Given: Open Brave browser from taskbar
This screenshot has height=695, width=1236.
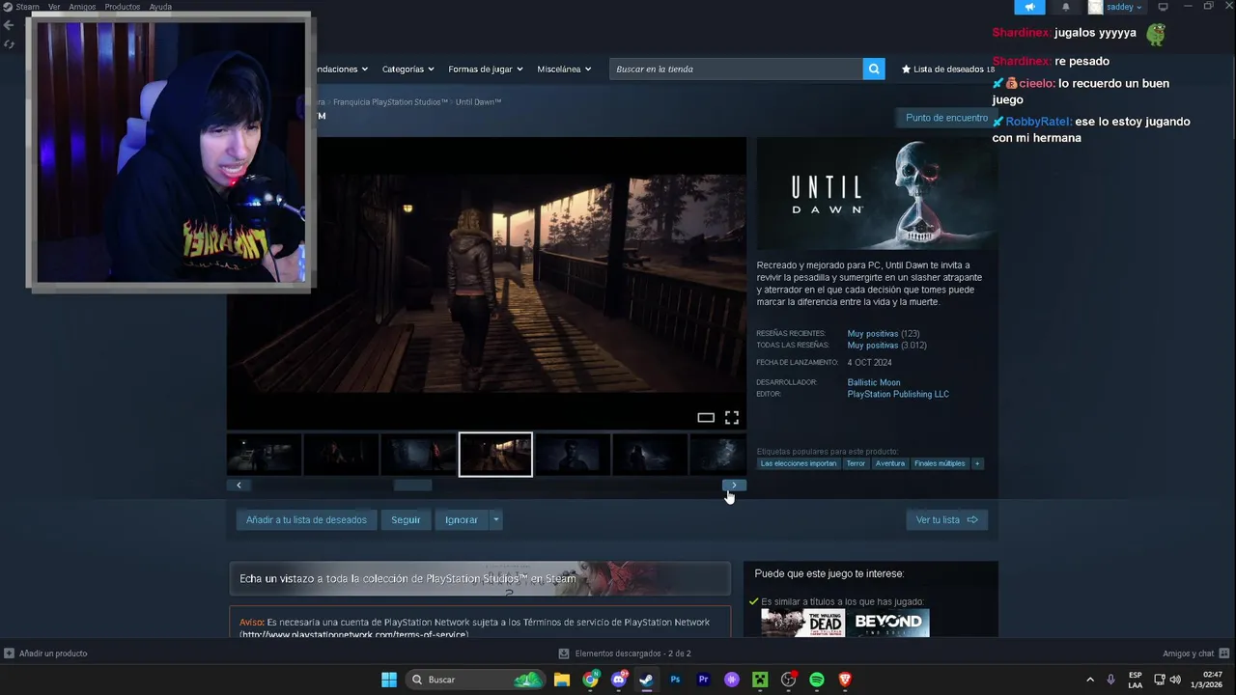Looking at the screenshot, I should [x=845, y=680].
